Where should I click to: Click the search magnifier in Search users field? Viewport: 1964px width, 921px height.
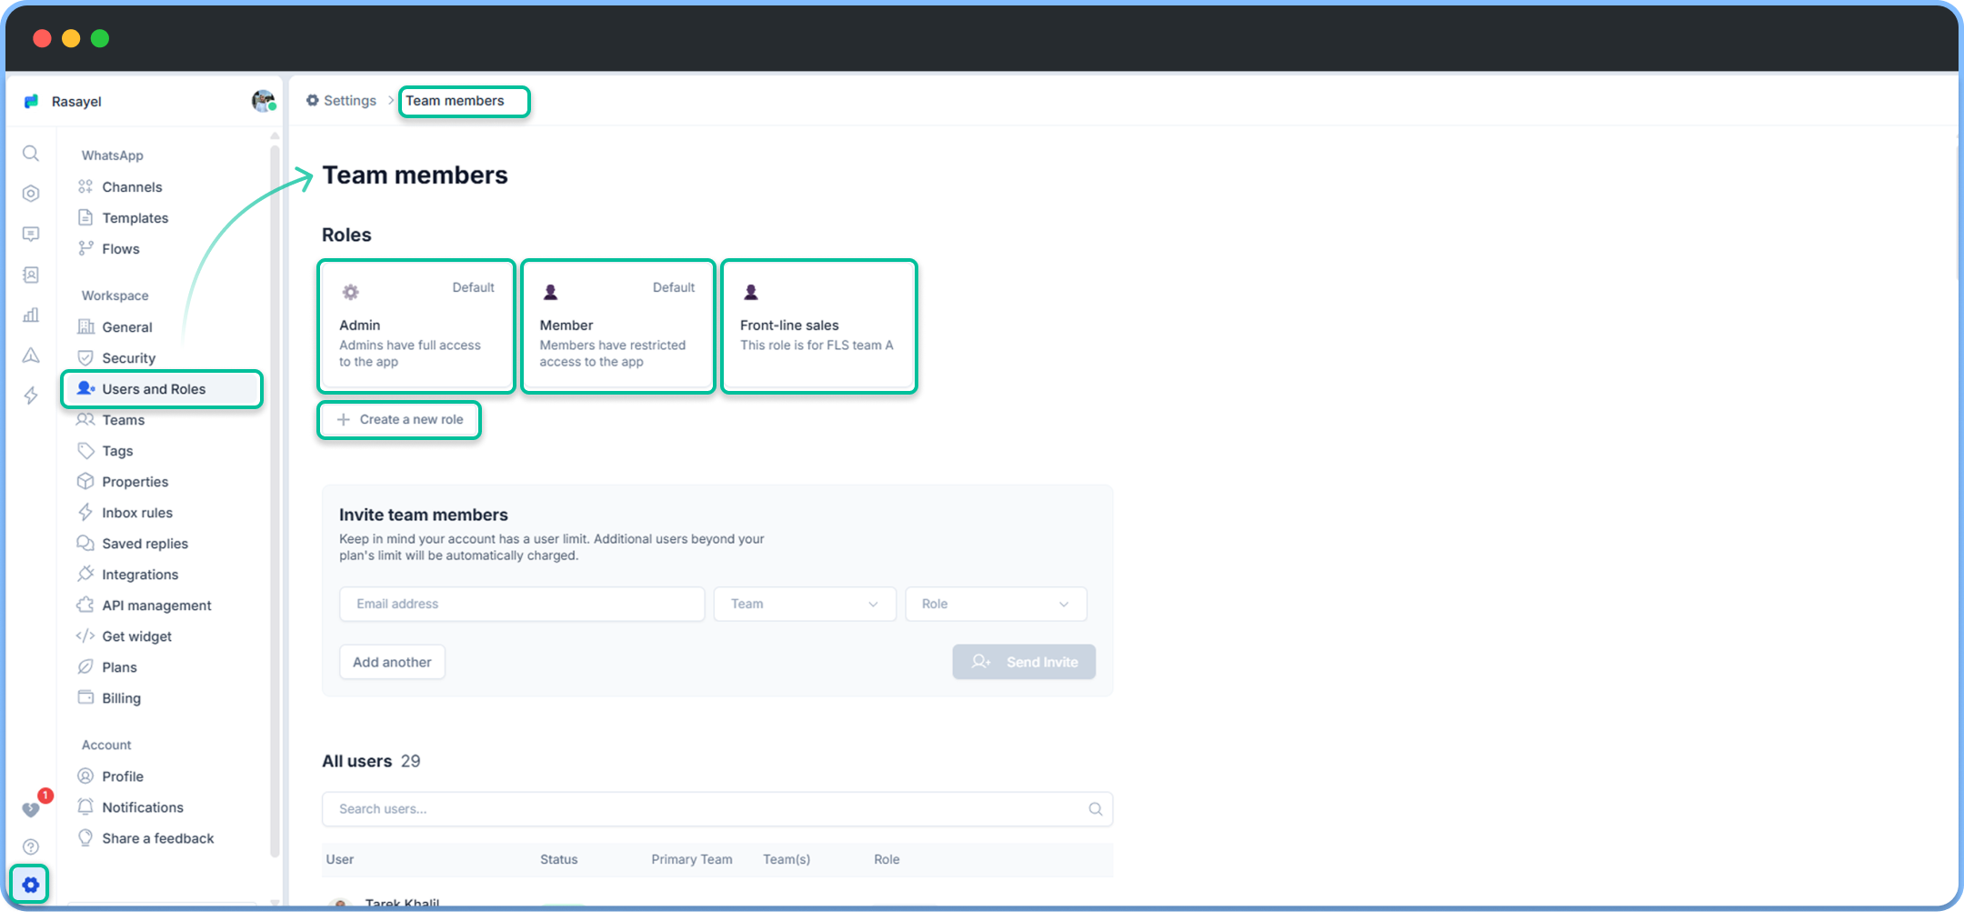(x=1096, y=809)
